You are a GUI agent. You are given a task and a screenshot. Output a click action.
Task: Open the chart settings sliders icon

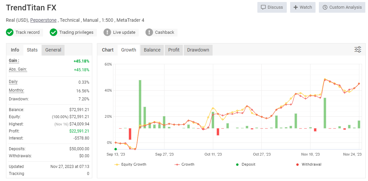point(358,50)
